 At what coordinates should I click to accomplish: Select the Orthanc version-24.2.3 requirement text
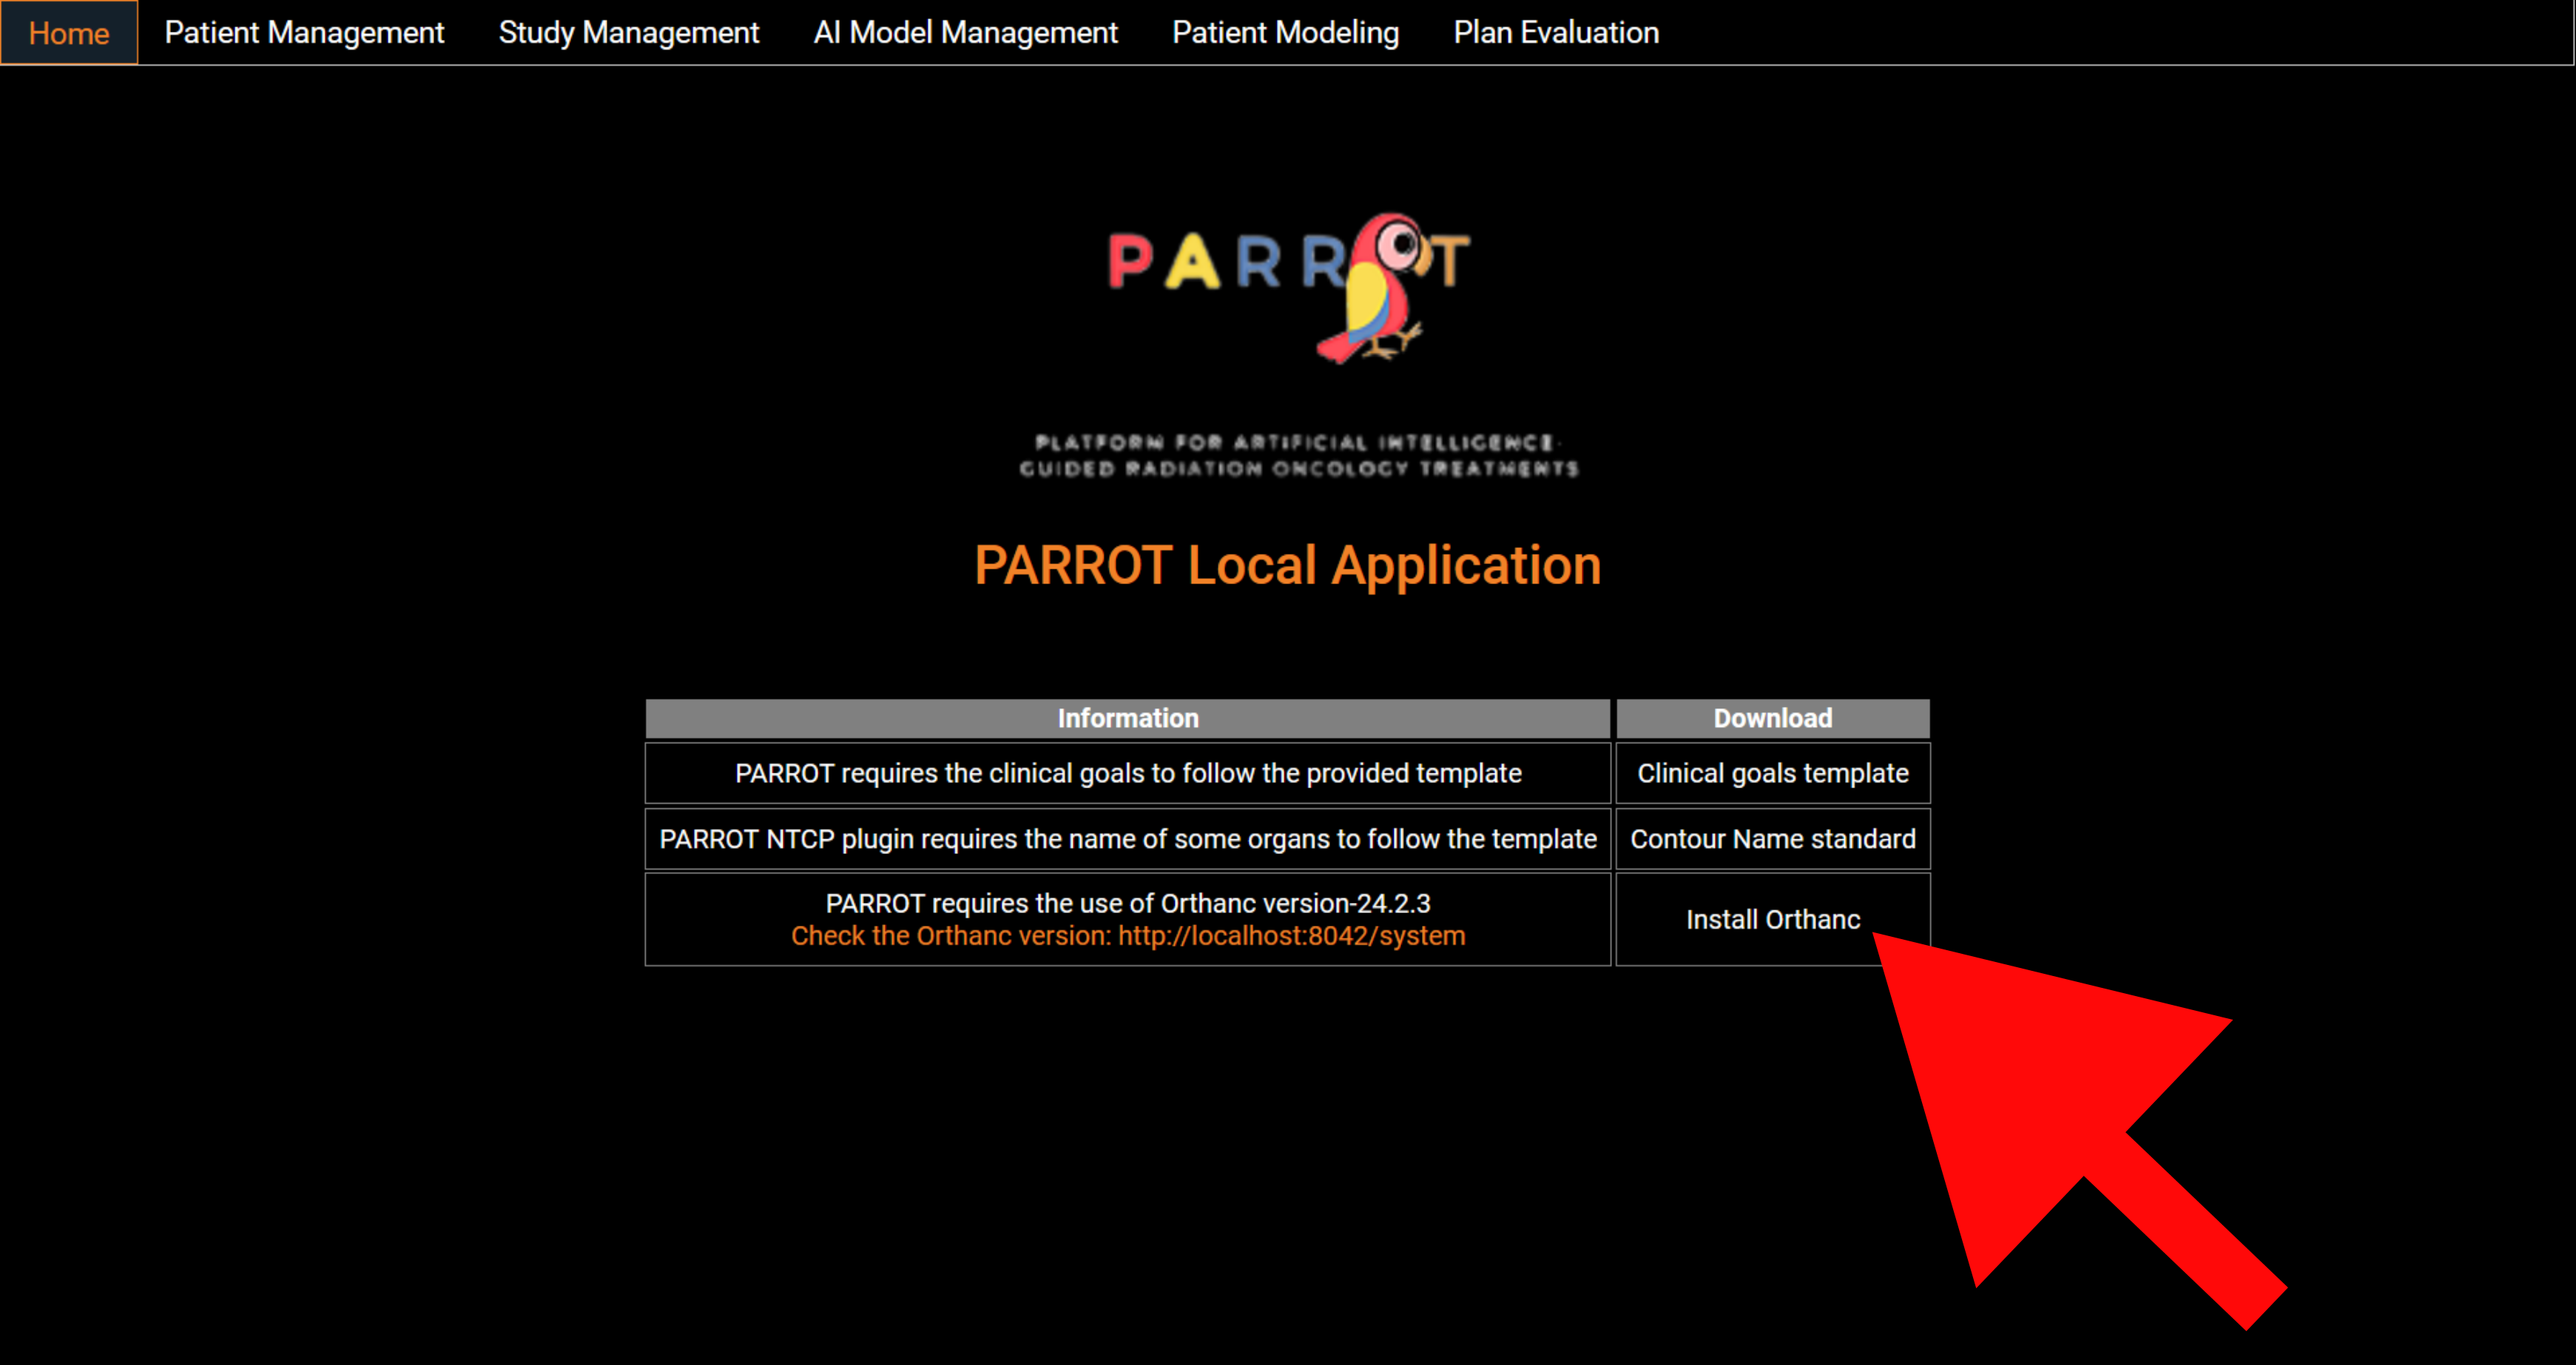coord(1128,904)
